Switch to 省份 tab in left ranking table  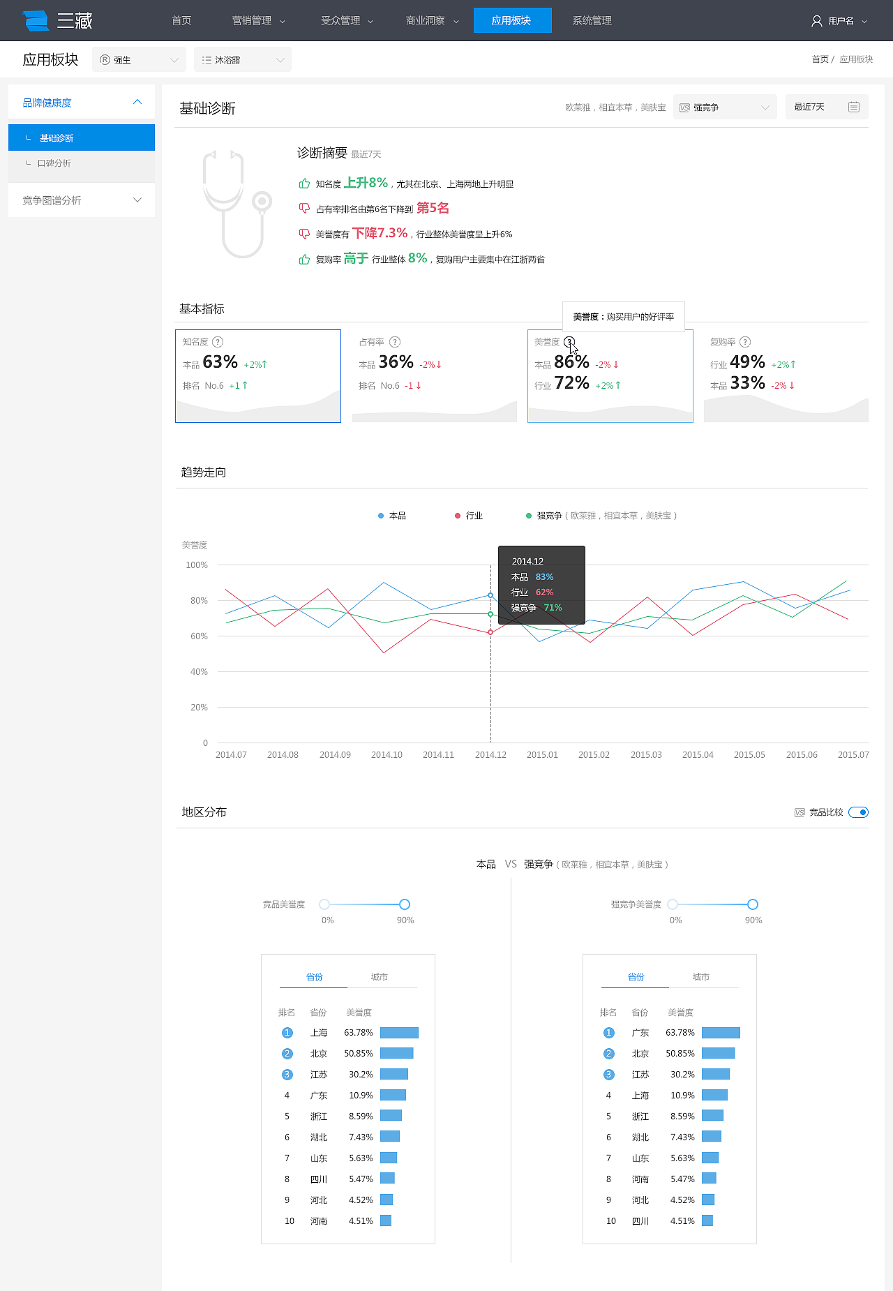coord(315,977)
